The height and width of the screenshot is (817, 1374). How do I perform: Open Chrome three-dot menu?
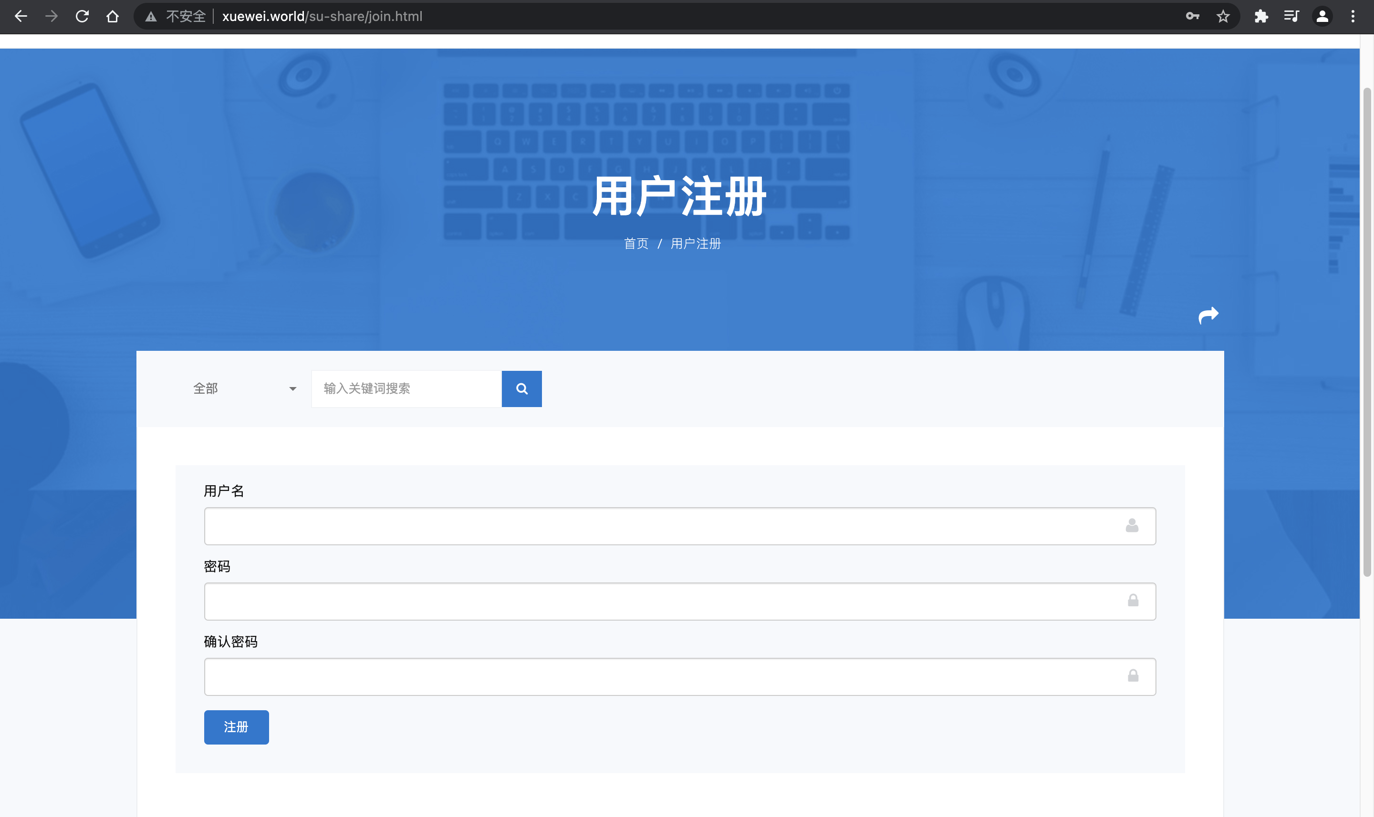point(1353,17)
